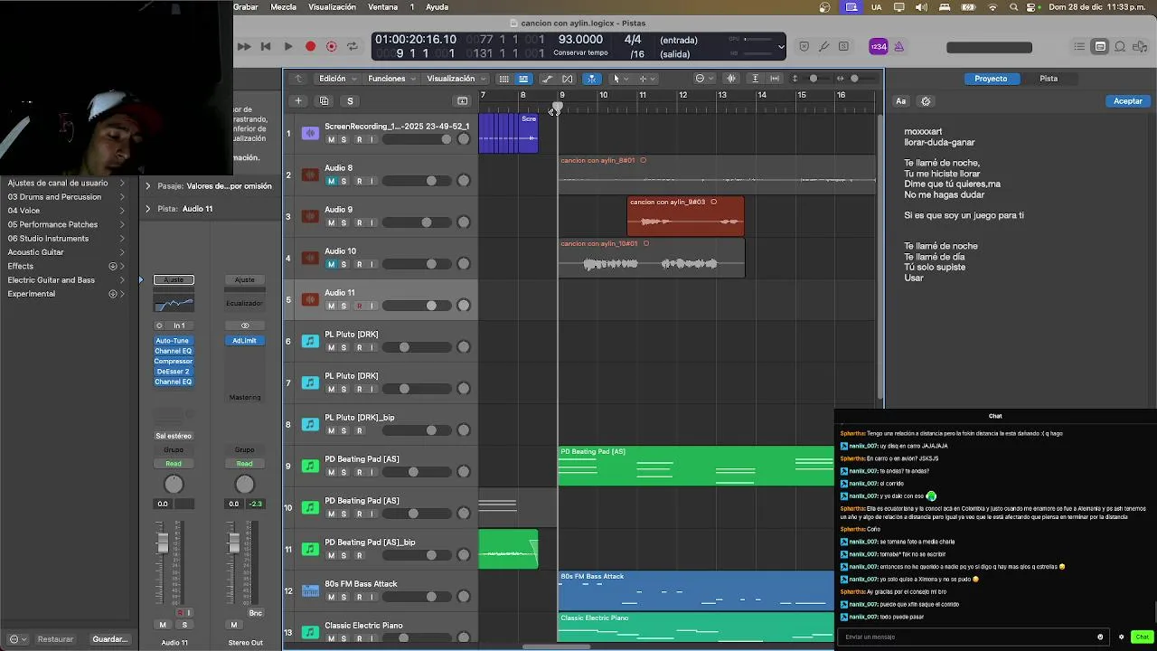
Task: Toggle the Metronome click button
Action: (898, 46)
